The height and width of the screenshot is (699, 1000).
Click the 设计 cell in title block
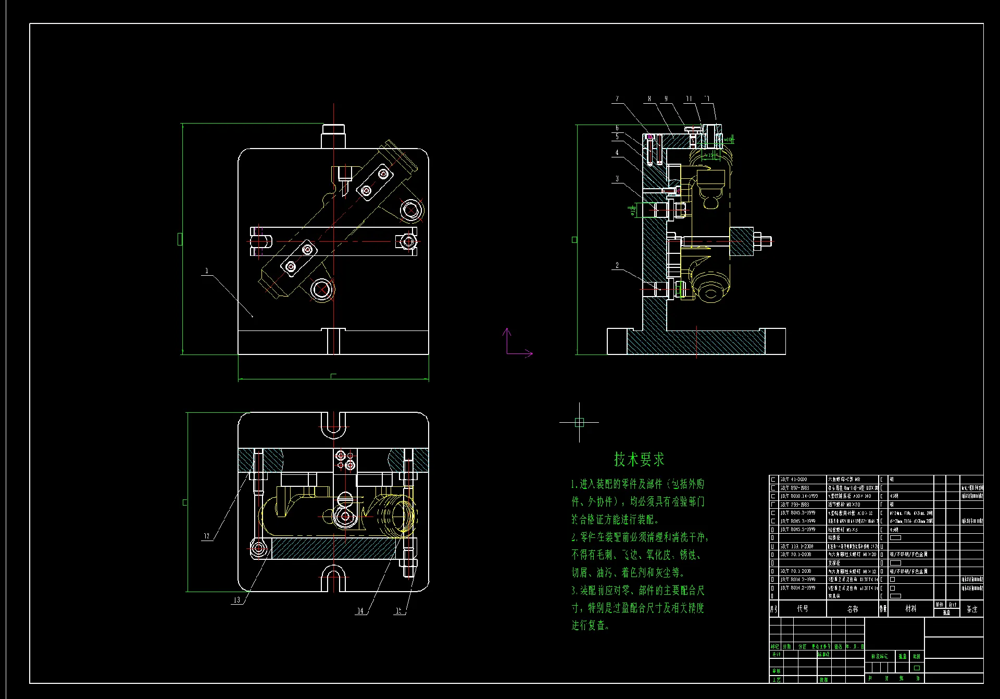tap(777, 654)
